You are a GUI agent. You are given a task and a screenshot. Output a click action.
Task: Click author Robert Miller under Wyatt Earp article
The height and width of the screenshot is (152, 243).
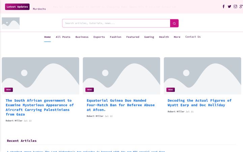(x=176, y=111)
